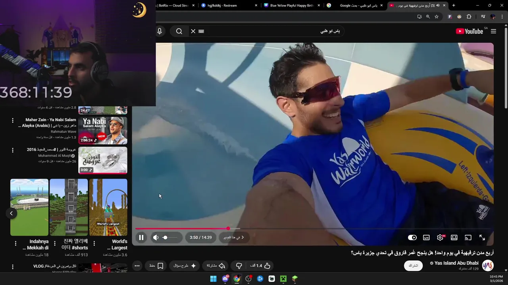Open the Chrome three-dot menu
This screenshot has height=285, width=508.
pos(502,17)
